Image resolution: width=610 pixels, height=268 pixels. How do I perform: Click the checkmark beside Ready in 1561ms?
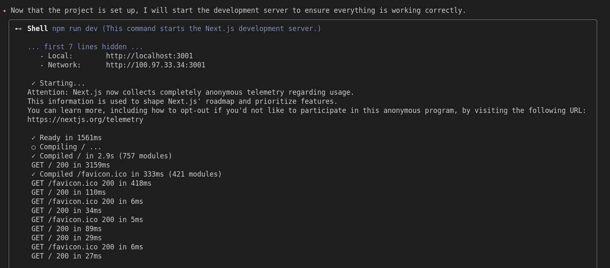point(34,138)
